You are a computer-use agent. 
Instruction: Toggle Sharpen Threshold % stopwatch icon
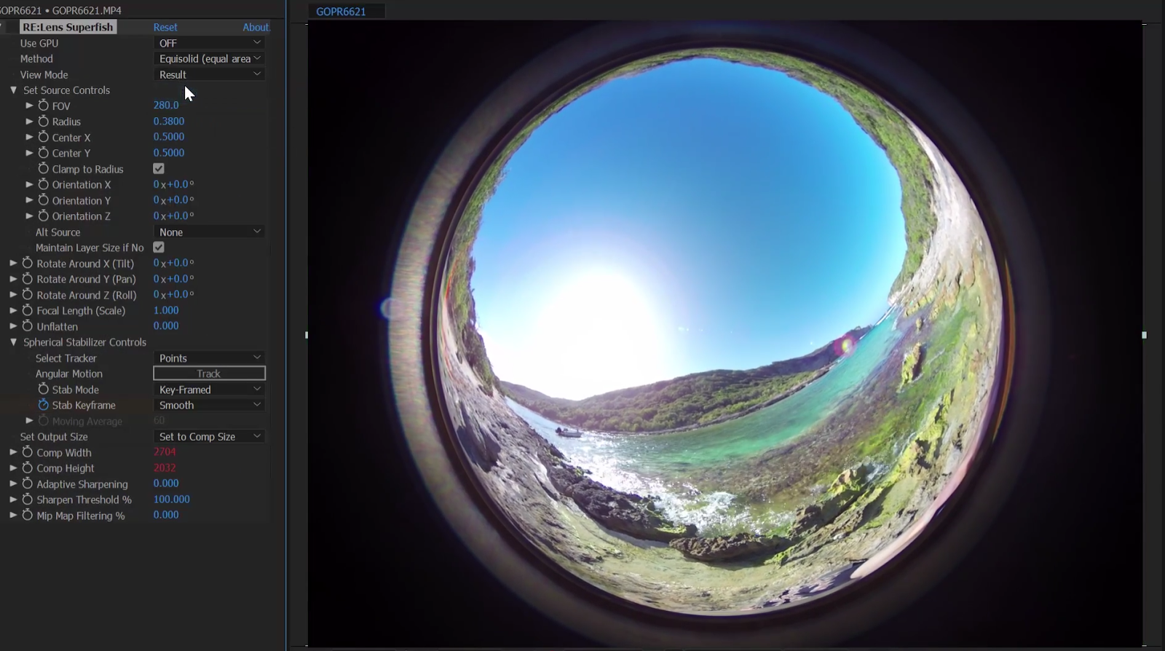pyautogui.click(x=28, y=500)
